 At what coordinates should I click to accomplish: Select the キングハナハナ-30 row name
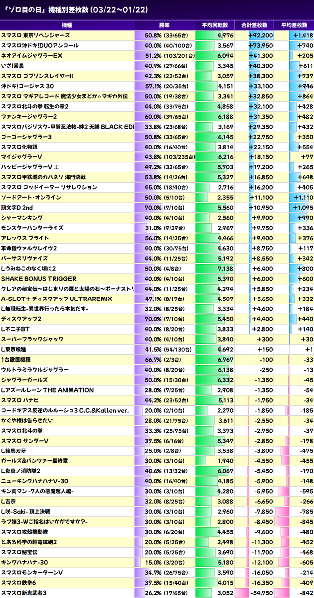(x=25, y=562)
